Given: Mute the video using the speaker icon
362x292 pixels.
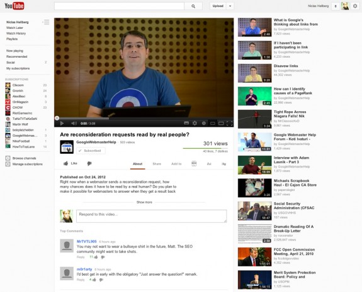Looking at the screenshot, I should (x=74, y=124).
